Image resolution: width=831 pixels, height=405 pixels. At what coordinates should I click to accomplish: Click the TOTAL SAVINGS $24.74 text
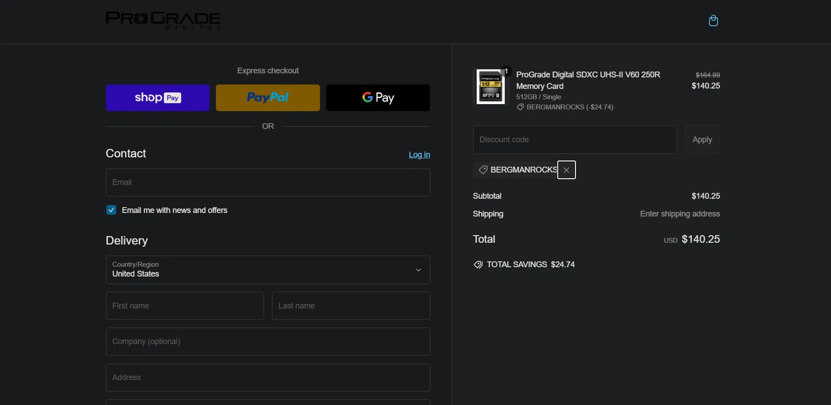click(531, 264)
